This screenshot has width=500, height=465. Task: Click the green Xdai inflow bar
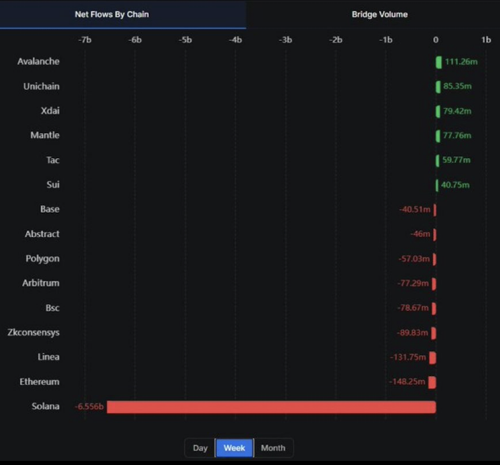click(x=438, y=112)
